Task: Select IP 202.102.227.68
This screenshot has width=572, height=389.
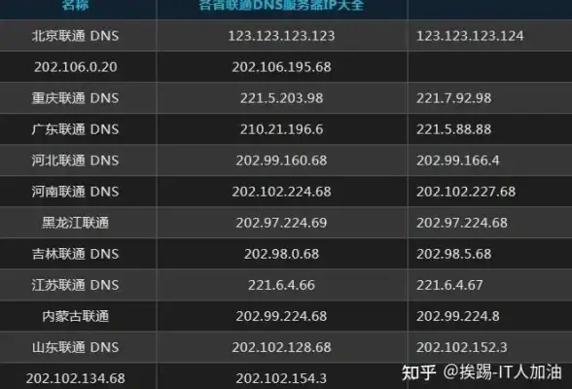Action: coord(466,192)
